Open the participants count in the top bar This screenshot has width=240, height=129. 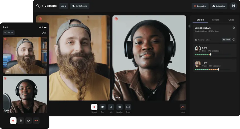pyautogui.click(x=63, y=6)
